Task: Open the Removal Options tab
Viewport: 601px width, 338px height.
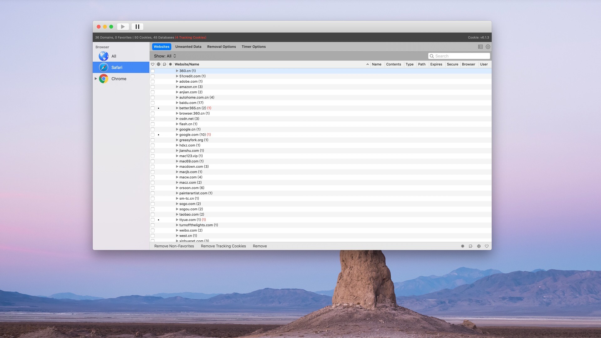Action: coord(221,47)
